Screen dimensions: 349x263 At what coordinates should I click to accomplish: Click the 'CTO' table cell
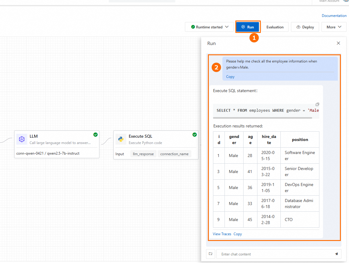coord(300,220)
